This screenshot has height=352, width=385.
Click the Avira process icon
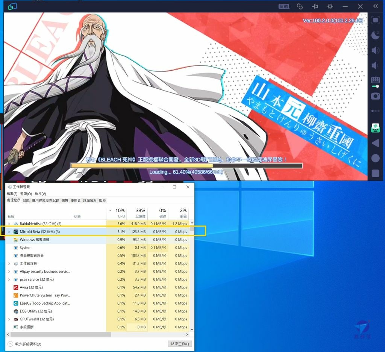pos(16,287)
